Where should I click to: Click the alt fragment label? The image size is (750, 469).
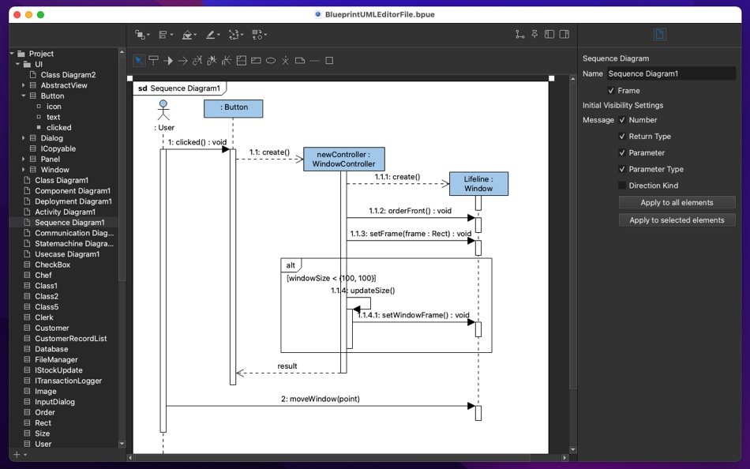tap(291, 265)
